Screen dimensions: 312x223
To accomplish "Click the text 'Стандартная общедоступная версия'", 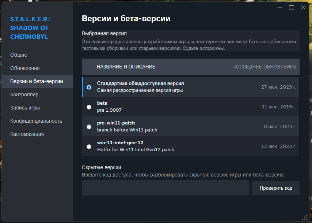I will click(141, 83).
